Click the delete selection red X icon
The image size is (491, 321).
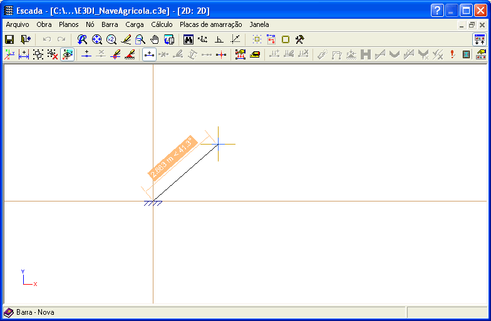pos(53,54)
